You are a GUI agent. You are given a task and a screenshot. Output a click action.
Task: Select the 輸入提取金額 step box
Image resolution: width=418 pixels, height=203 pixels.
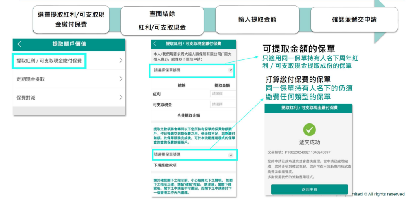click(257, 19)
